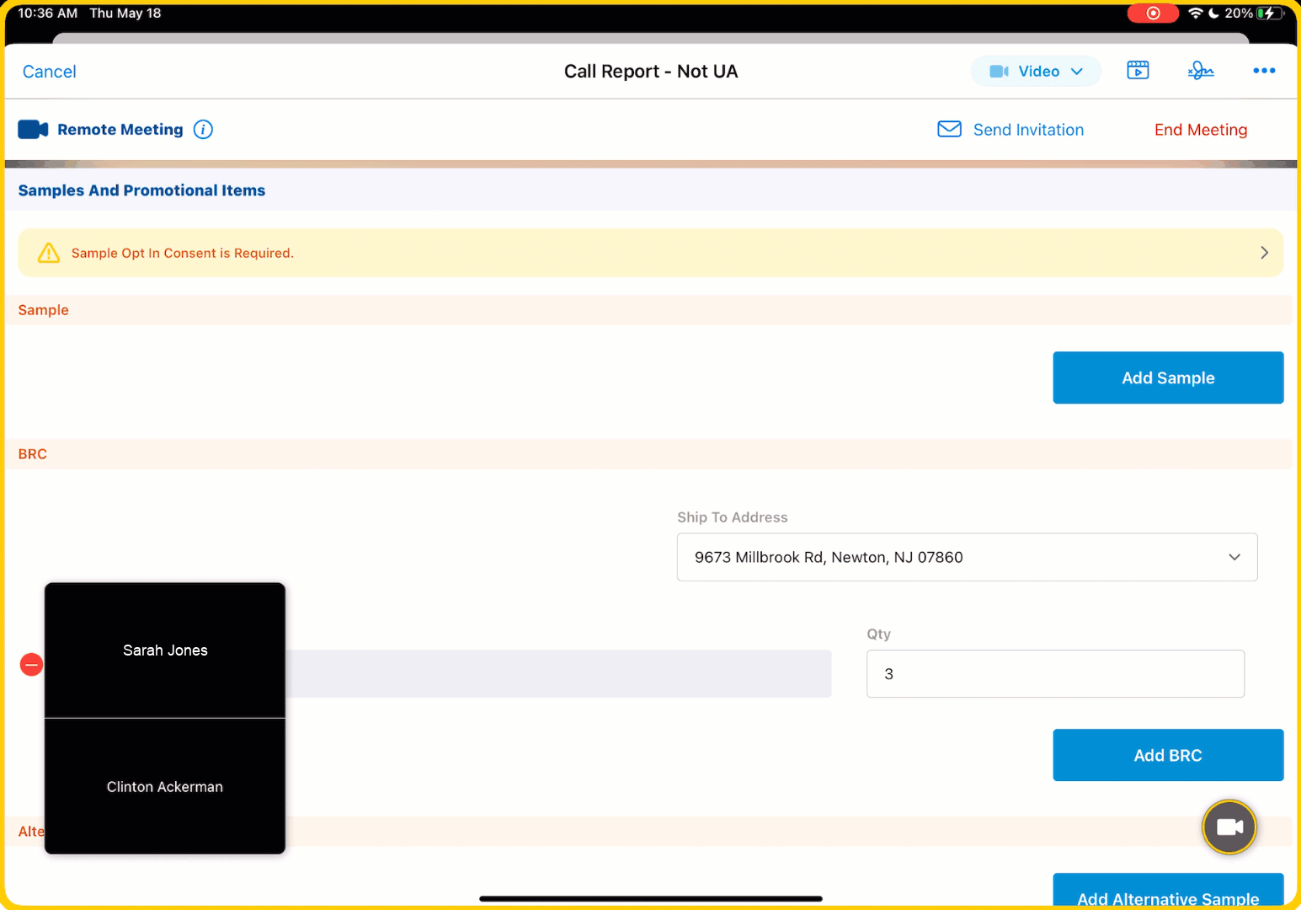1301x910 pixels.
Task: Tap the signature capture icon
Action: point(1200,71)
